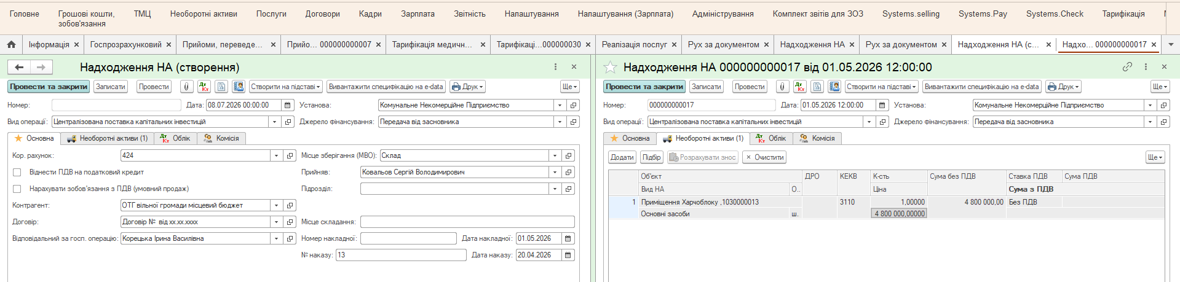
Task: Expand Вид операції dropdown in right document
Action: point(869,122)
